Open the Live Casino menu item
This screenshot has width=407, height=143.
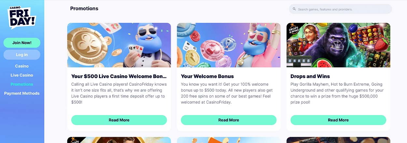22,75
